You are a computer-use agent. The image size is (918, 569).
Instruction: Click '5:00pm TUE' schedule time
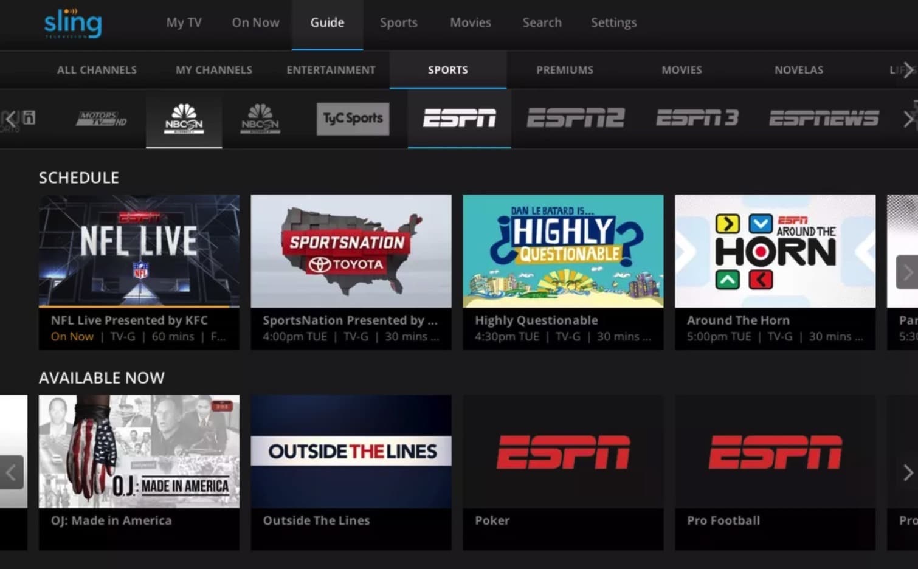(719, 337)
